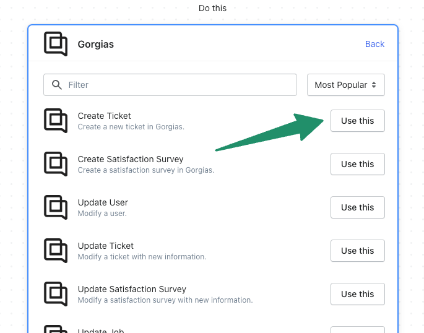This screenshot has width=424, height=333.
Task: Click the Gorgias logo in the header
Action: pyautogui.click(x=56, y=44)
